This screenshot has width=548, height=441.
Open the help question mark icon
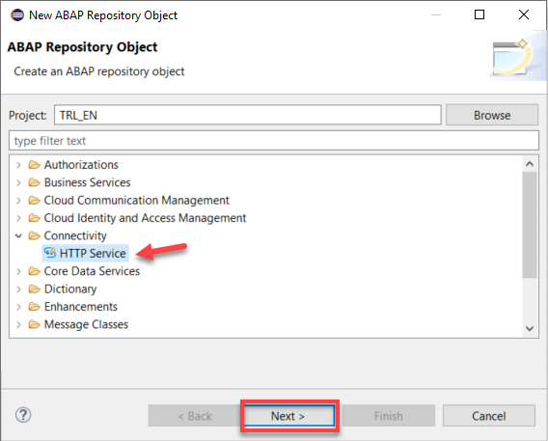(23, 415)
